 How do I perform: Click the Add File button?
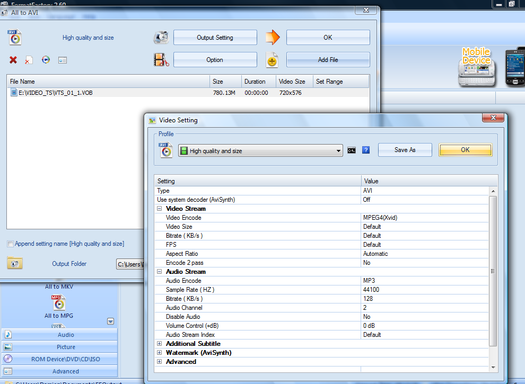point(328,60)
